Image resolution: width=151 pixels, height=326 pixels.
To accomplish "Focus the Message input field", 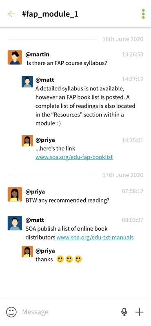I will click(x=69, y=312).
